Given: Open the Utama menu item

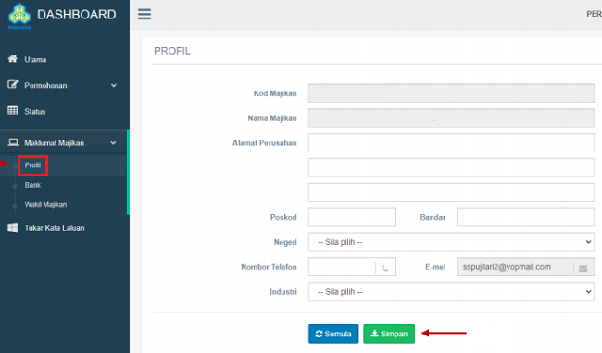Looking at the screenshot, I should (35, 60).
